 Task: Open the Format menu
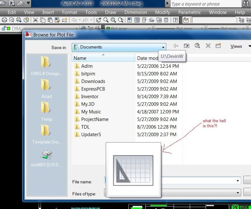tap(69, 12)
